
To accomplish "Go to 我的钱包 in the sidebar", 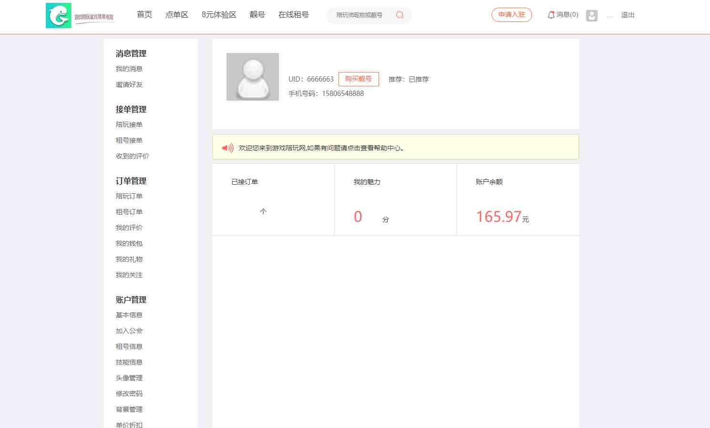I will tap(129, 244).
